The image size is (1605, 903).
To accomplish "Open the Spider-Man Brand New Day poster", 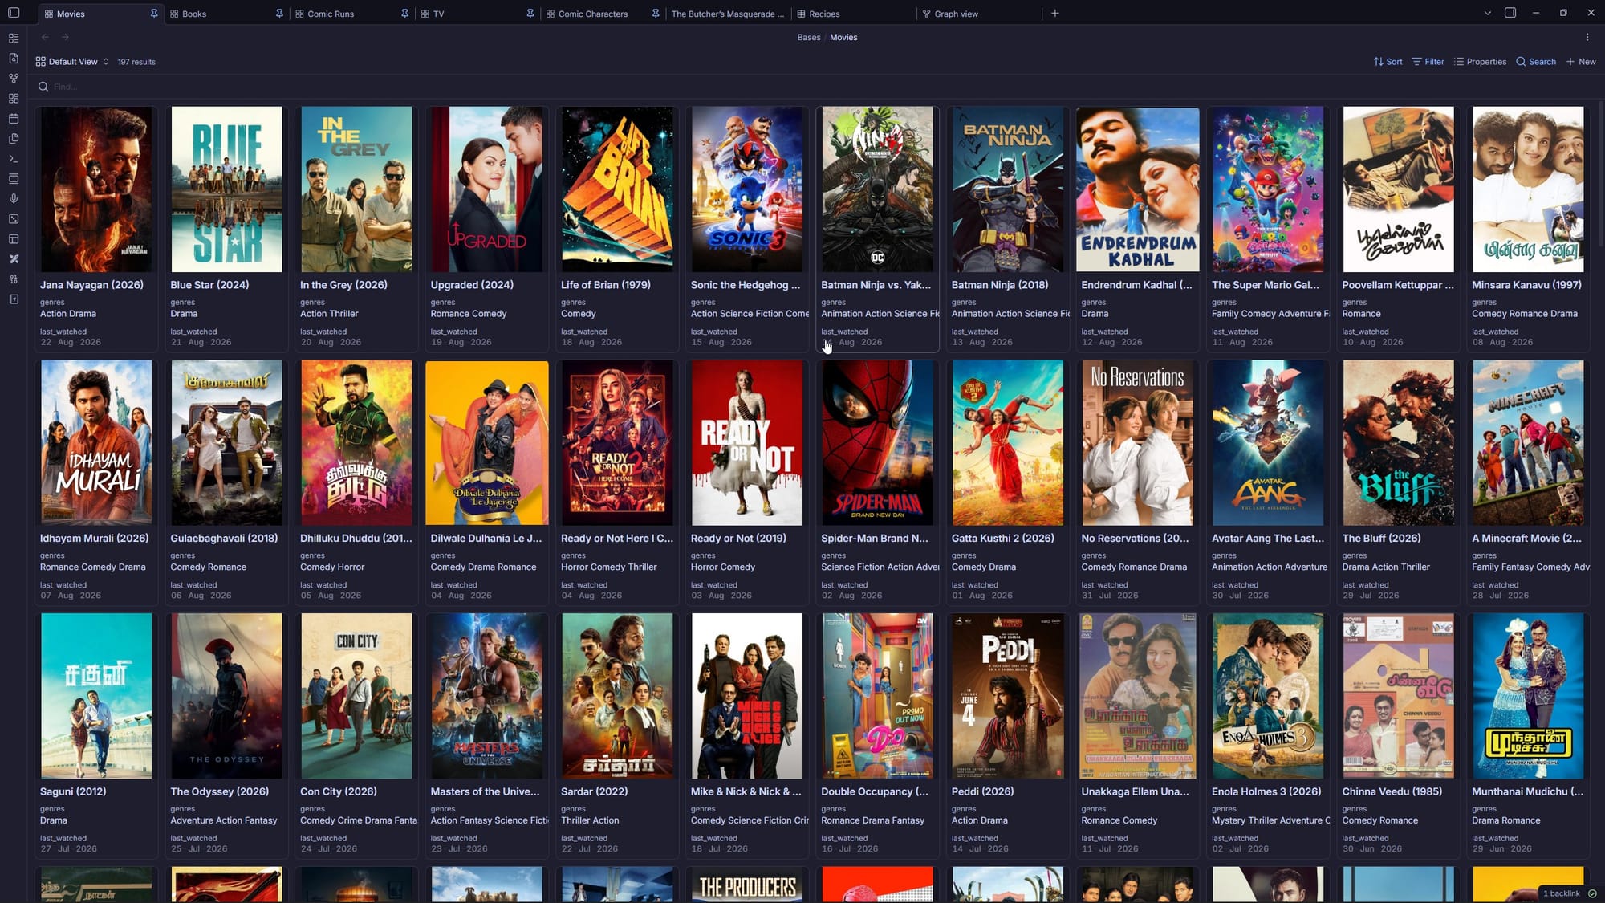I will [x=878, y=442].
